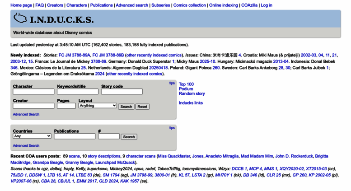This screenshot has width=351, height=191.
Task: Focus the issue number (#) input field
Action: [109, 136]
